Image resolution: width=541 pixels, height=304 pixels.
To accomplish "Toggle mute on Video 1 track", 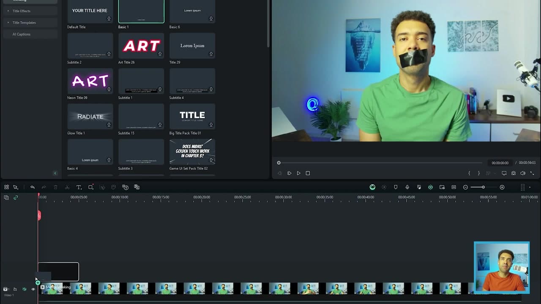I will pos(24,289).
